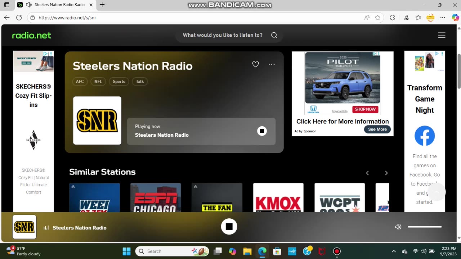Screen dimensions: 461x259
Task: Favorite Steelers Nation Radio with heart icon
Action: (x=255, y=64)
